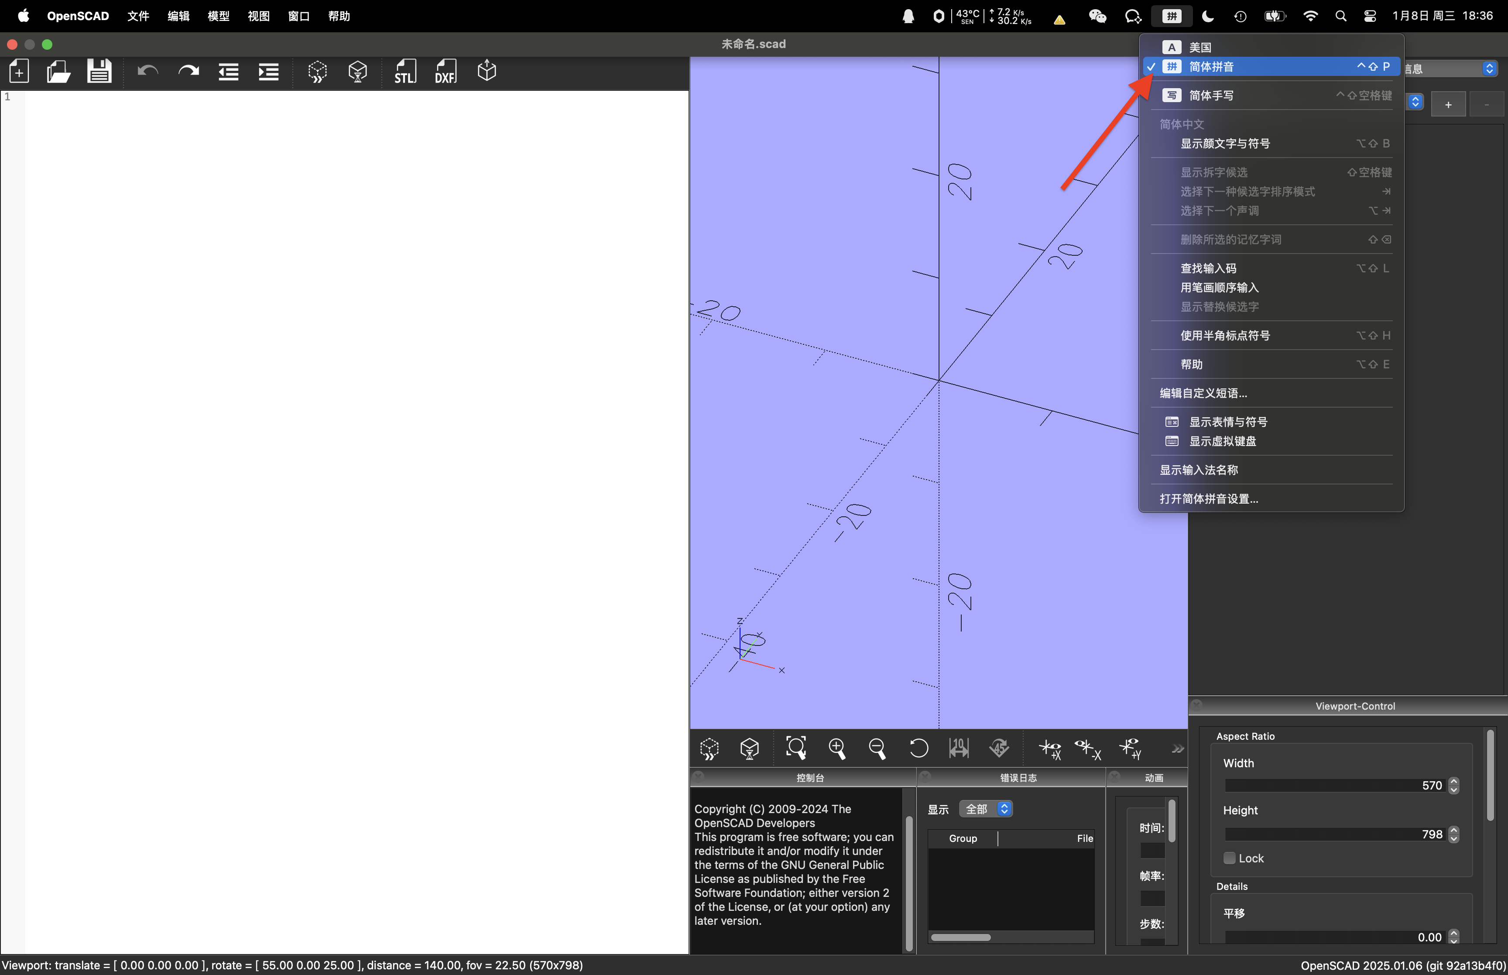Open the 模型 menu
The image size is (1508, 975).
tap(218, 16)
